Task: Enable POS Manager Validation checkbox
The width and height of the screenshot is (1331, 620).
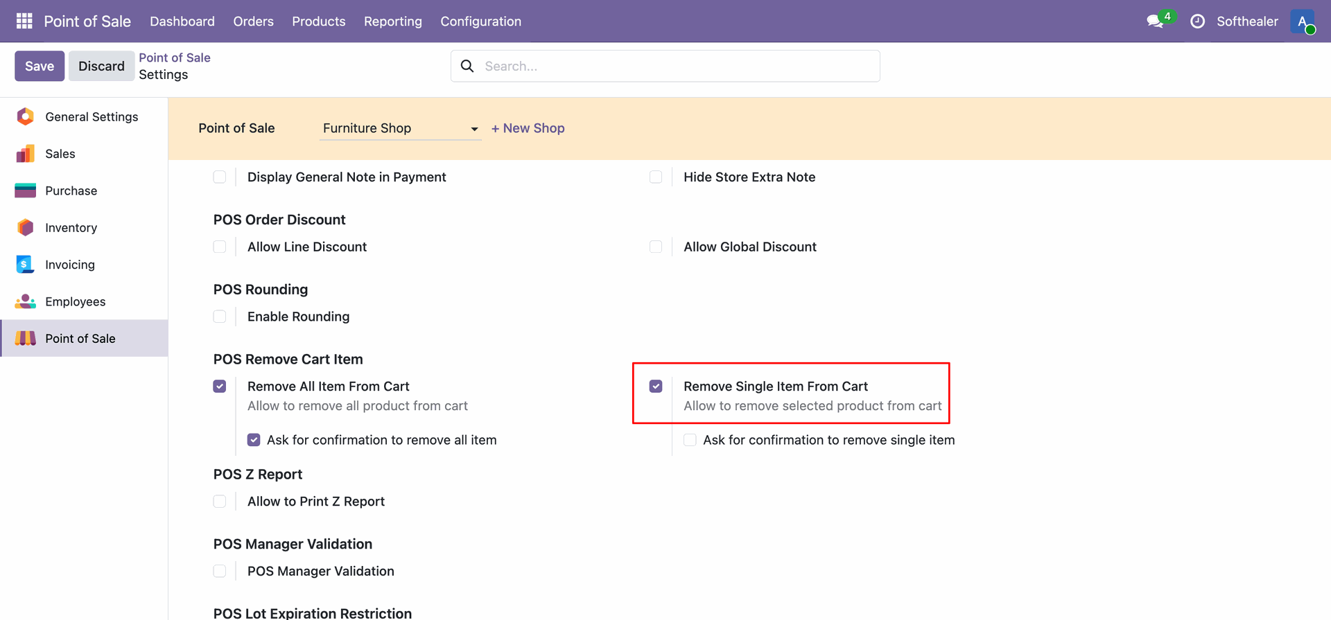Action: (220, 571)
